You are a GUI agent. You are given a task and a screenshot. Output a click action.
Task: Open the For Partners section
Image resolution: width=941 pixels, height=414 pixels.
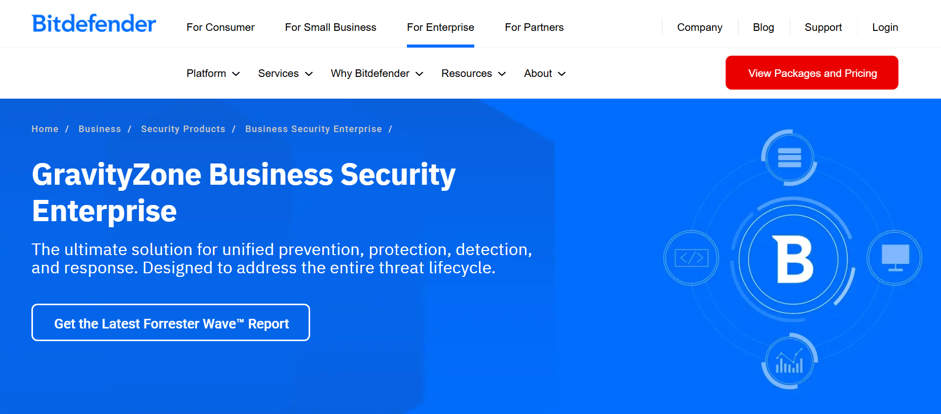534,27
